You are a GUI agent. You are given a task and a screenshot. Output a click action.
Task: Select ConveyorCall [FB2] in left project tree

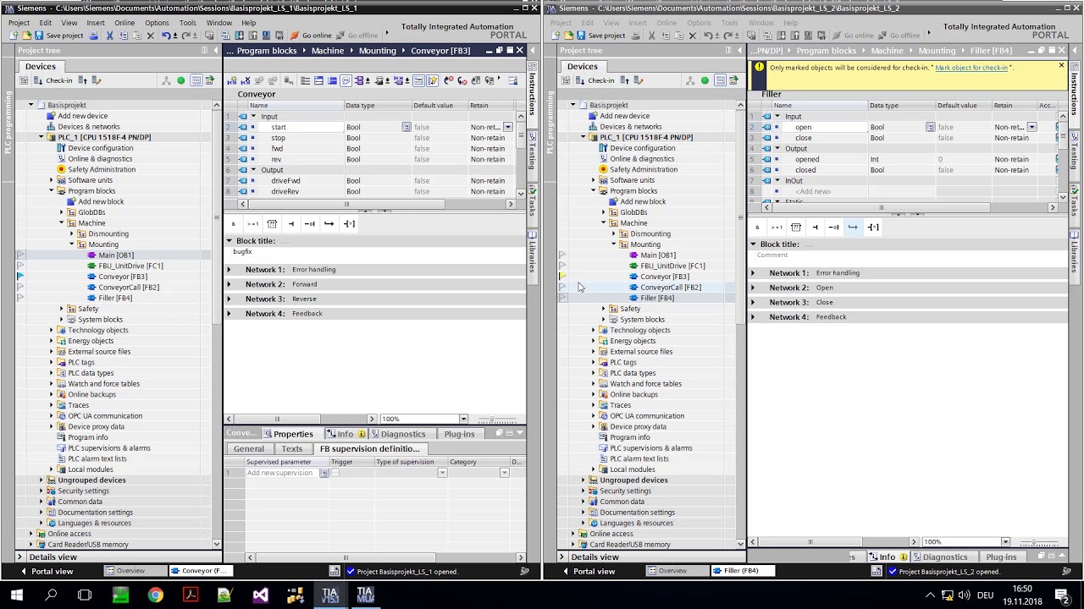(x=128, y=288)
